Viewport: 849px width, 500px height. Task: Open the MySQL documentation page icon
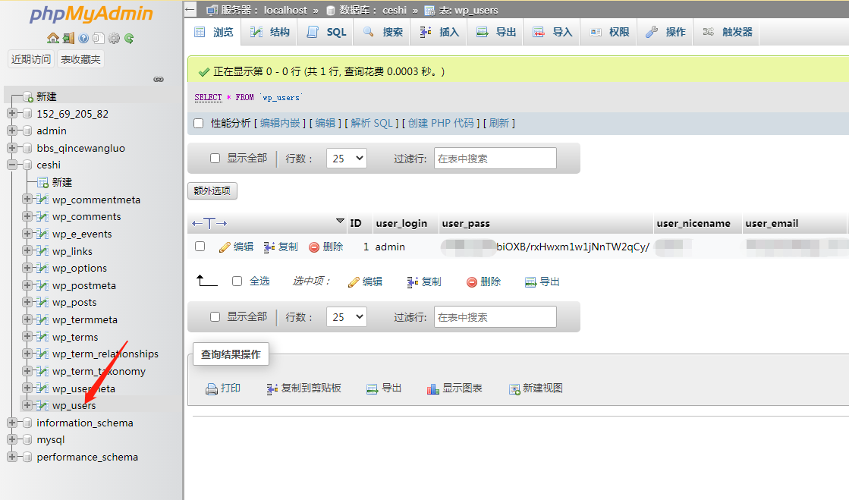click(98, 38)
